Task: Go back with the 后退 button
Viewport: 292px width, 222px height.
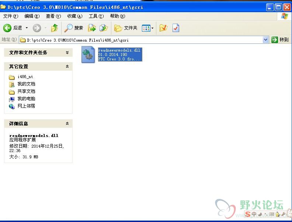Action: click(x=13, y=28)
